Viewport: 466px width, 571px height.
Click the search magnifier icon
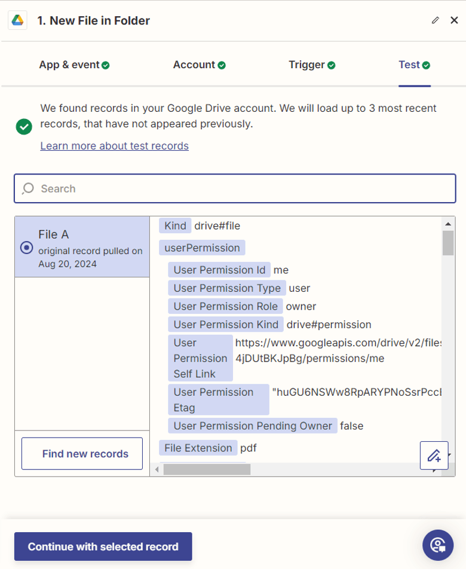(27, 189)
